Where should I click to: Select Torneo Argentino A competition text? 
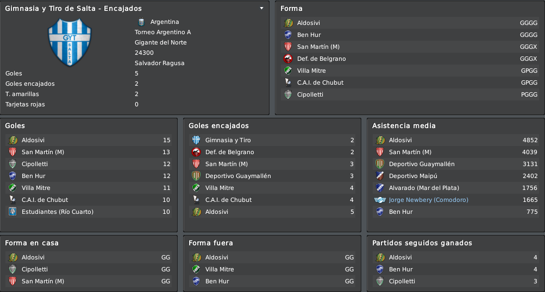click(x=162, y=32)
